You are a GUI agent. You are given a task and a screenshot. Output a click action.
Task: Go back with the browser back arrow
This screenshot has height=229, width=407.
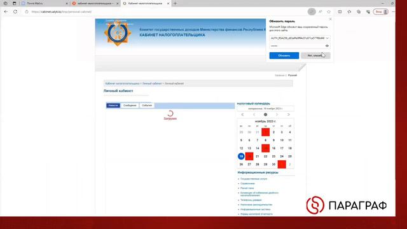6,11
